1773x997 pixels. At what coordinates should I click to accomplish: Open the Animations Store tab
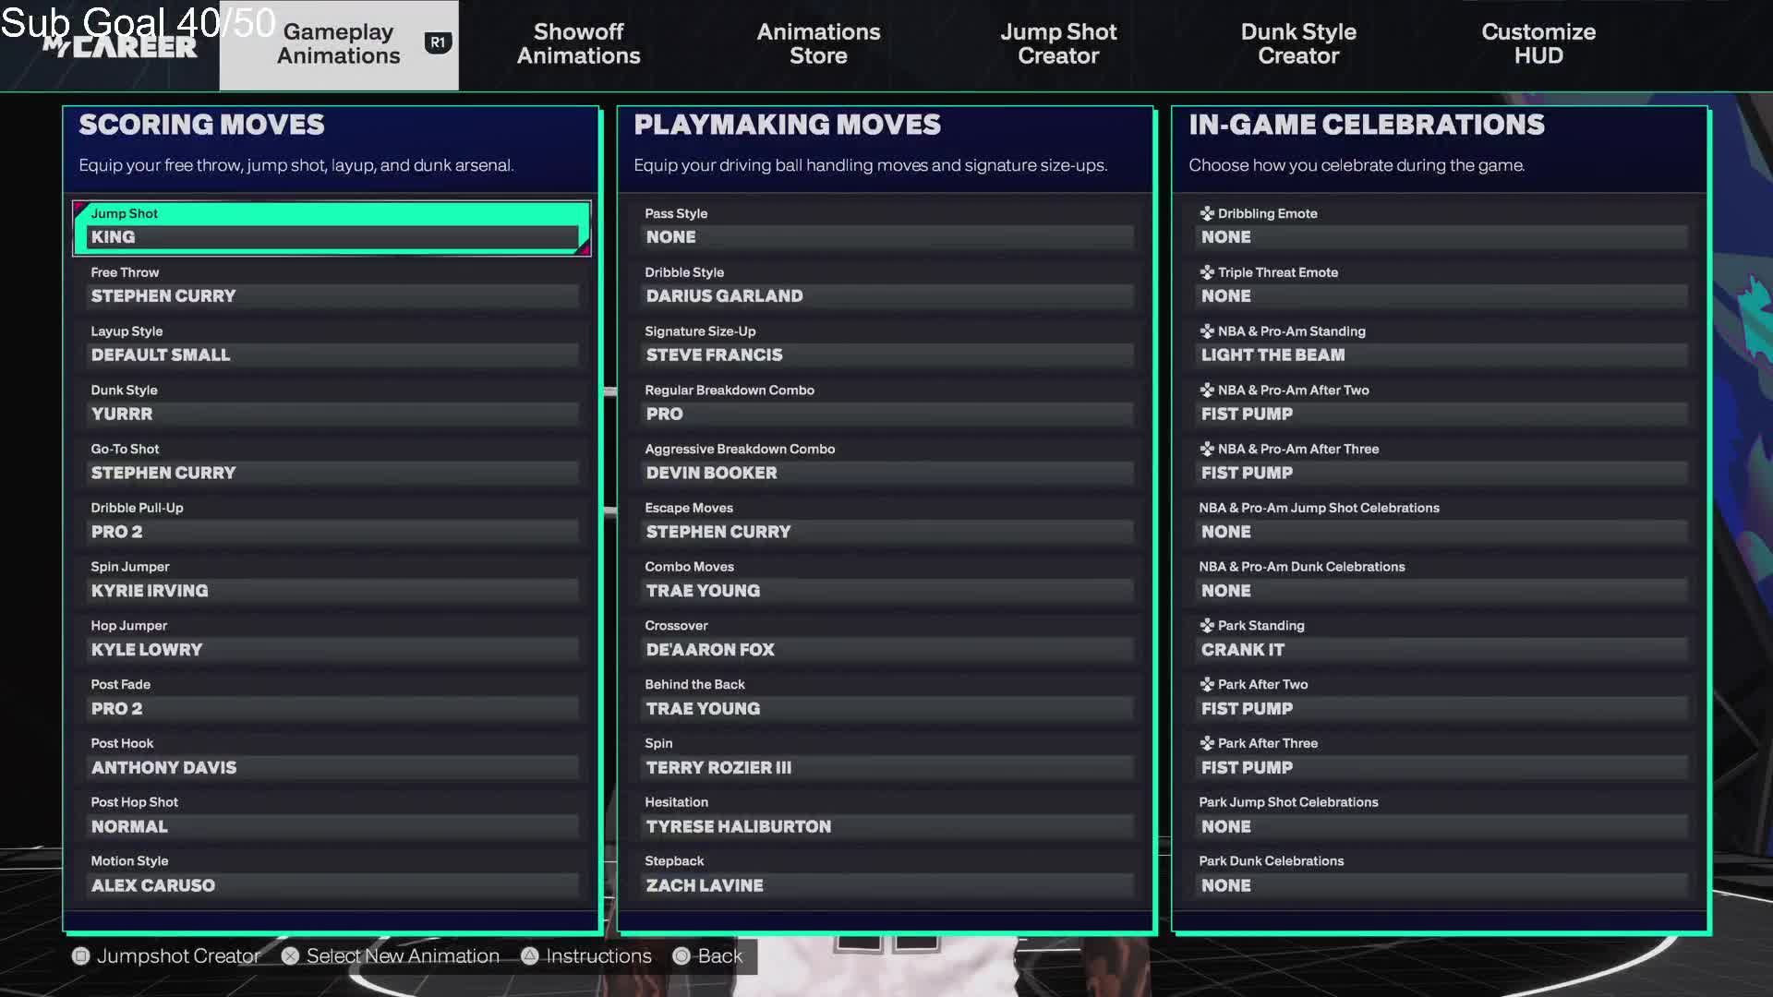point(818,44)
